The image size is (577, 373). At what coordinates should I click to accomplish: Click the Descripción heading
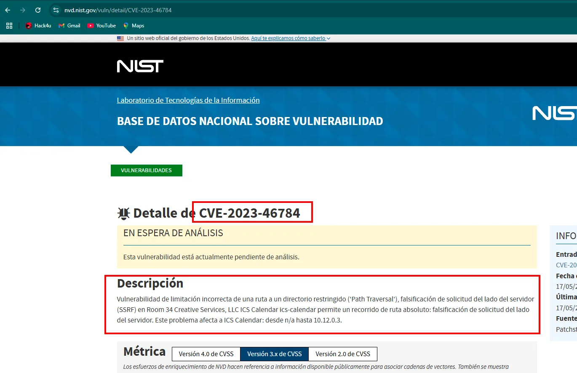coord(150,283)
